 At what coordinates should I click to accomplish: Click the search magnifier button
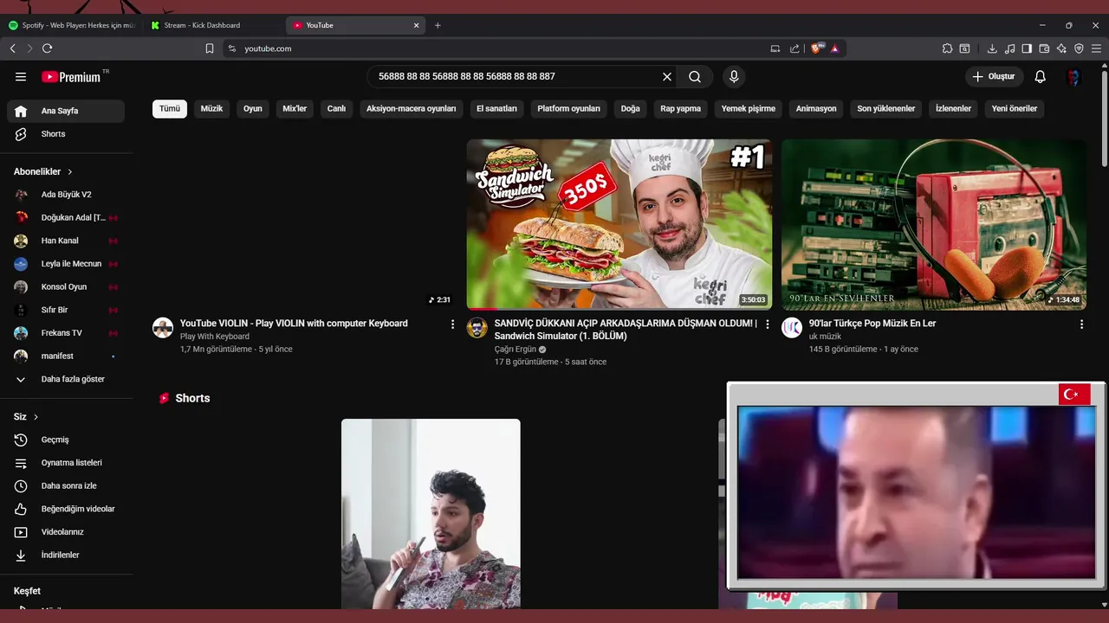coord(695,77)
